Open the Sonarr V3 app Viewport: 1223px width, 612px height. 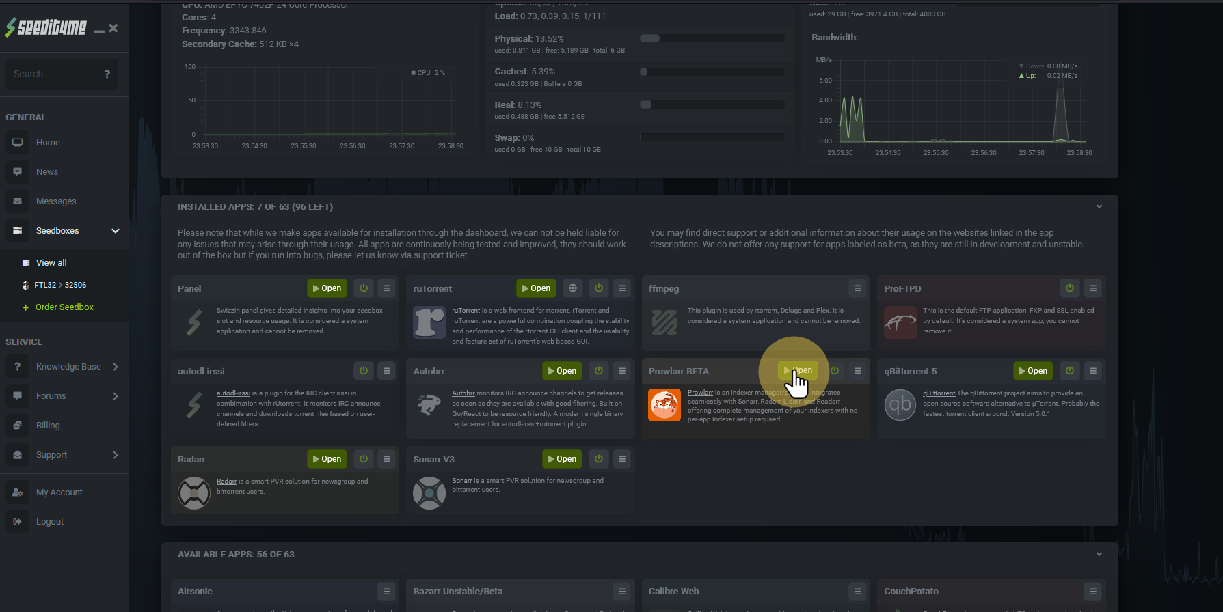562,459
